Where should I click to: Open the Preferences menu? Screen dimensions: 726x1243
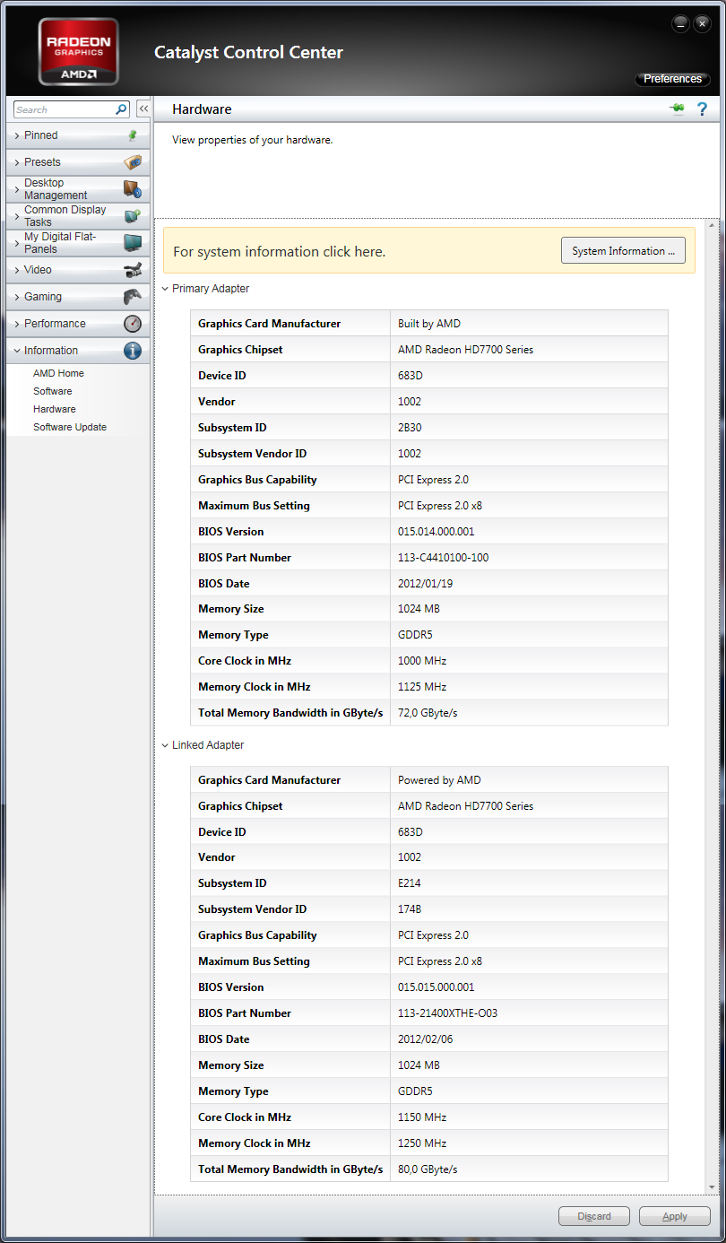point(672,79)
